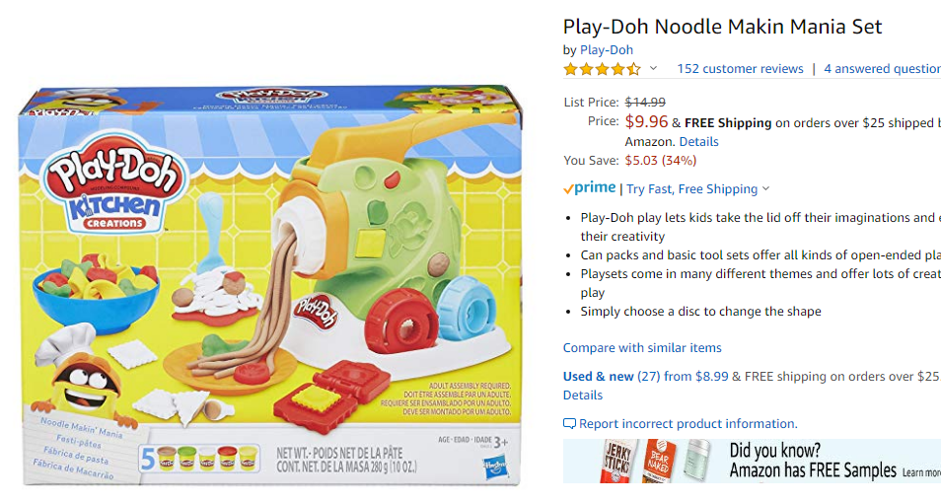Click the Play-Doh brand link
Screen dimensions: 941x503
click(x=607, y=50)
